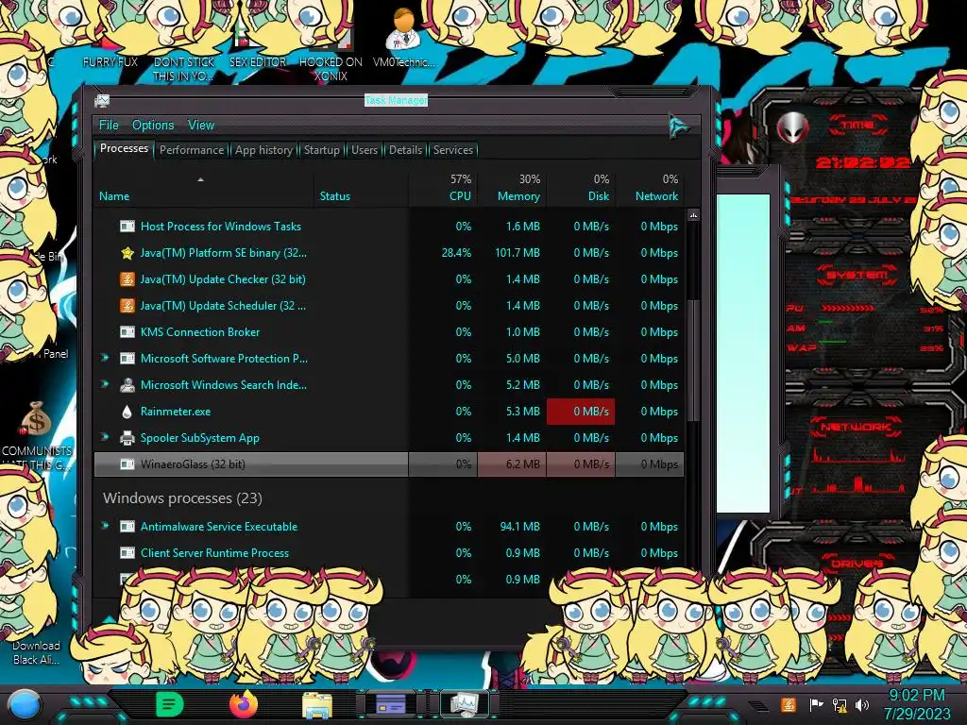Open the Start orb button
The height and width of the screenshot is (725, 967).
[x=25, y=706]
